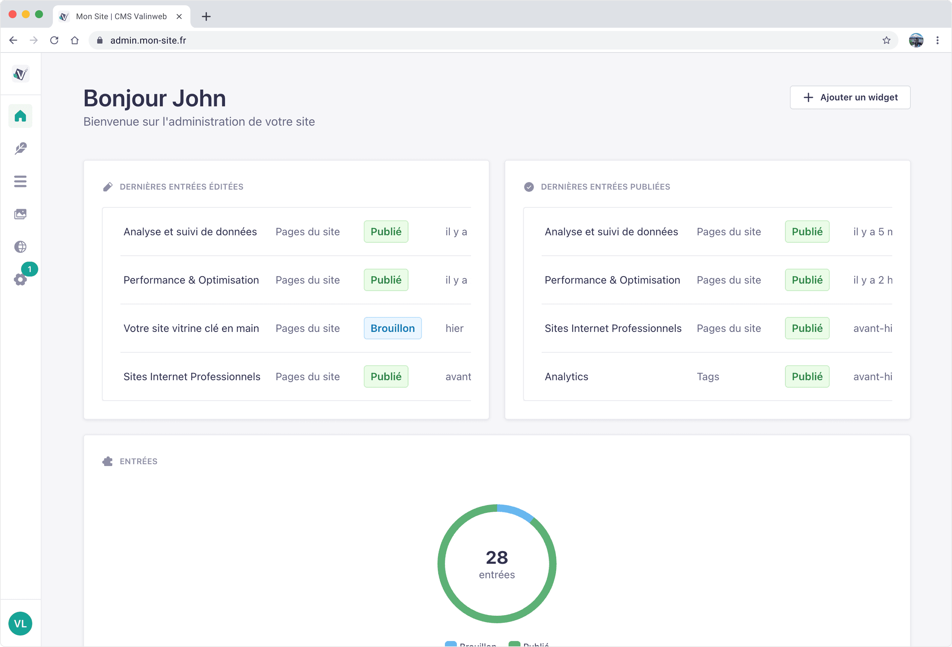Click 'hier' date on Votre site vitrine row

[454, 328]
